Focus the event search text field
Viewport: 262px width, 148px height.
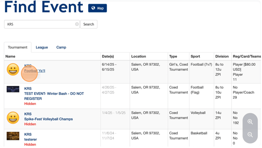pos(40,24)
